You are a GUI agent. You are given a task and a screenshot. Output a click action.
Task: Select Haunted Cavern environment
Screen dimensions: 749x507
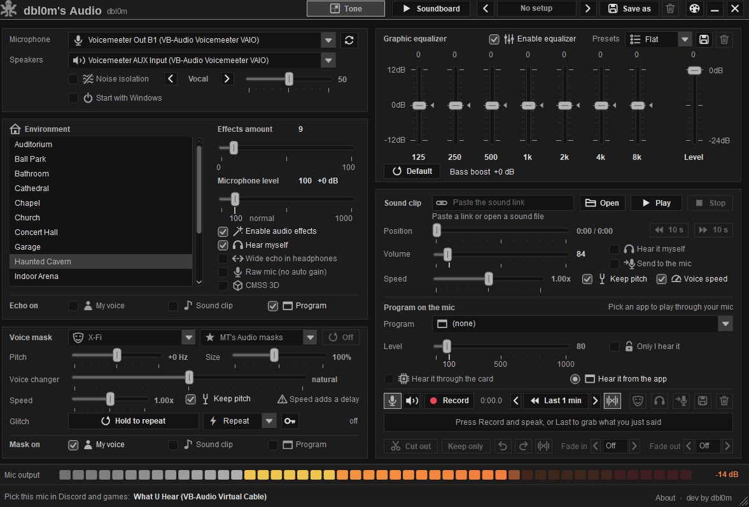coord(101,262)
